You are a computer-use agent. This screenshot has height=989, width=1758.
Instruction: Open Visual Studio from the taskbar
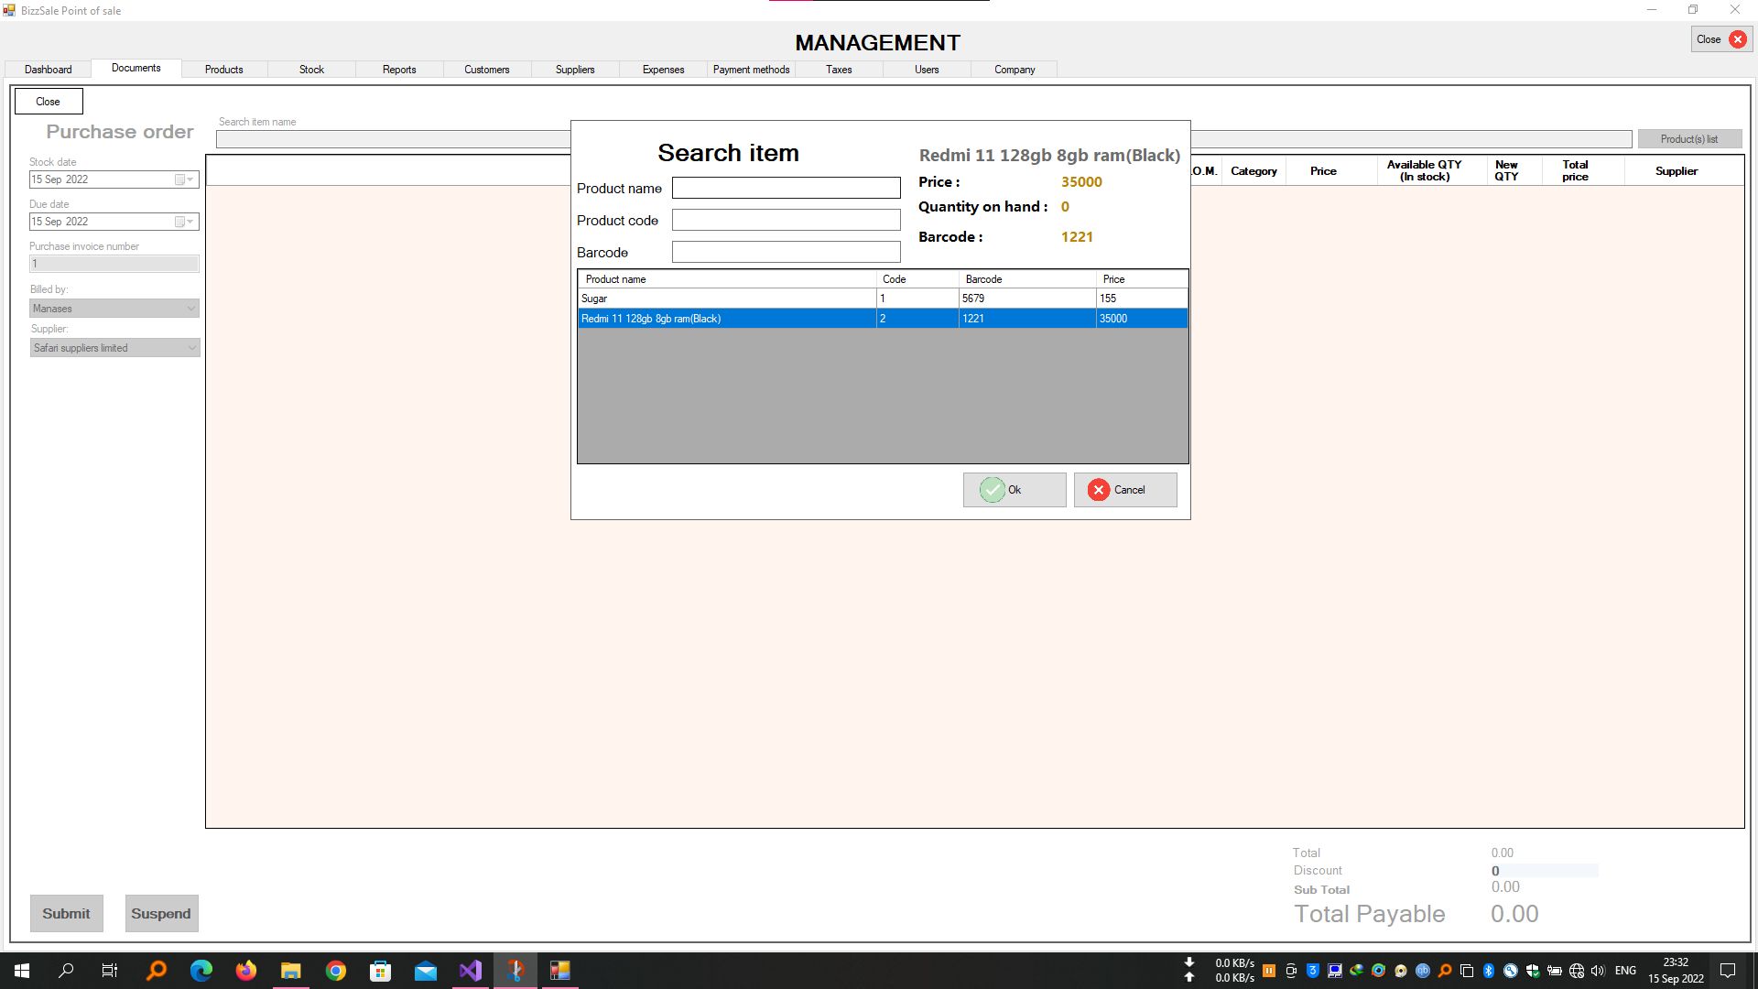click(x=470, y=971)
